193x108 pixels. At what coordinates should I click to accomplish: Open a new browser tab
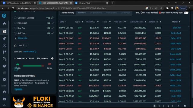[x=113, y=3]
